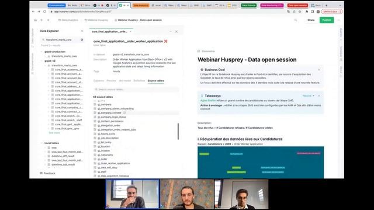
Task: Close the table detail panel
Action: (176, 32)
